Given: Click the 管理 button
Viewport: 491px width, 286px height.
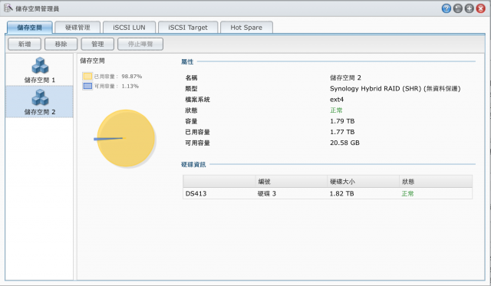Looking at the screenshot, I should (x=97, y=44).
